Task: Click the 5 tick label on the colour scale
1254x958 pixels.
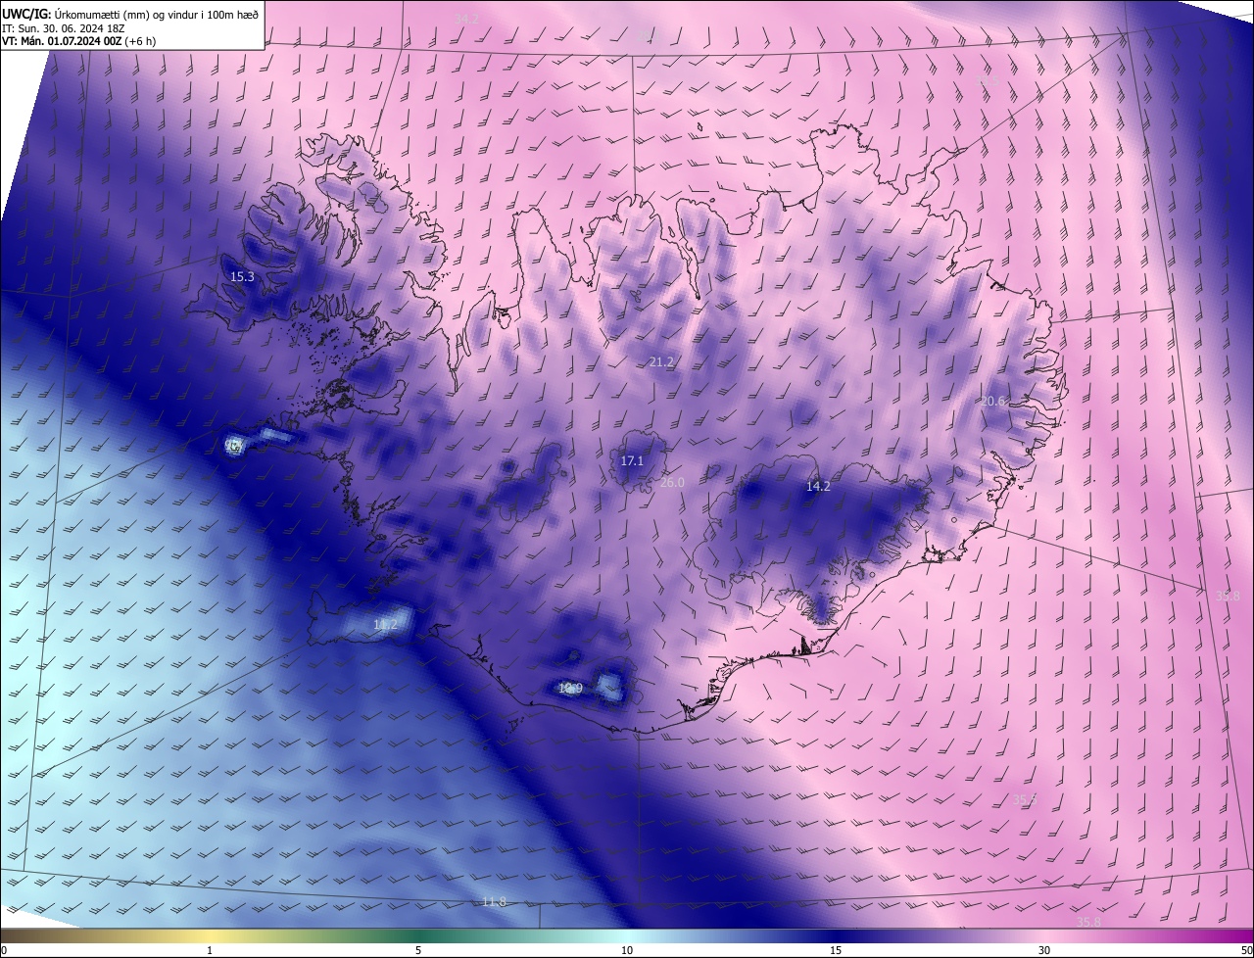Action: pos(418,950)
